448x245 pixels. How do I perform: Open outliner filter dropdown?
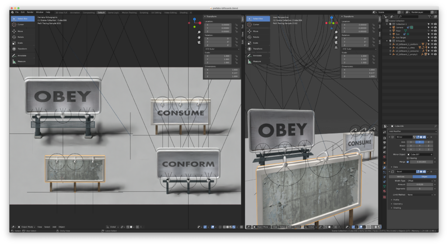pyautogui.click(x=430, y=17)
